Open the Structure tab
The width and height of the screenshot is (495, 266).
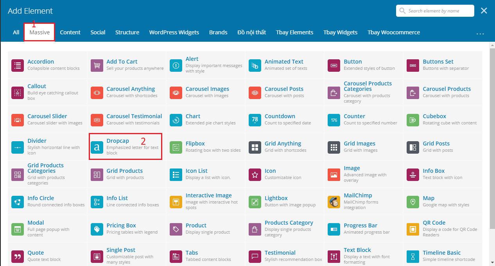coord(127,32)
